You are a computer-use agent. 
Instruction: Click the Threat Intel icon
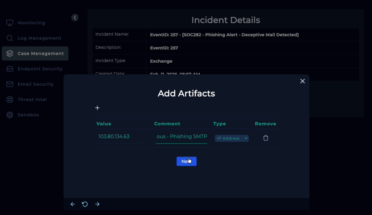point(10,99)
